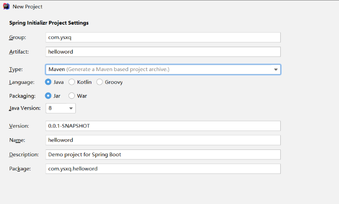The image size is (339, 204).
Task: Select Jar packaging option
Action: 49,96
